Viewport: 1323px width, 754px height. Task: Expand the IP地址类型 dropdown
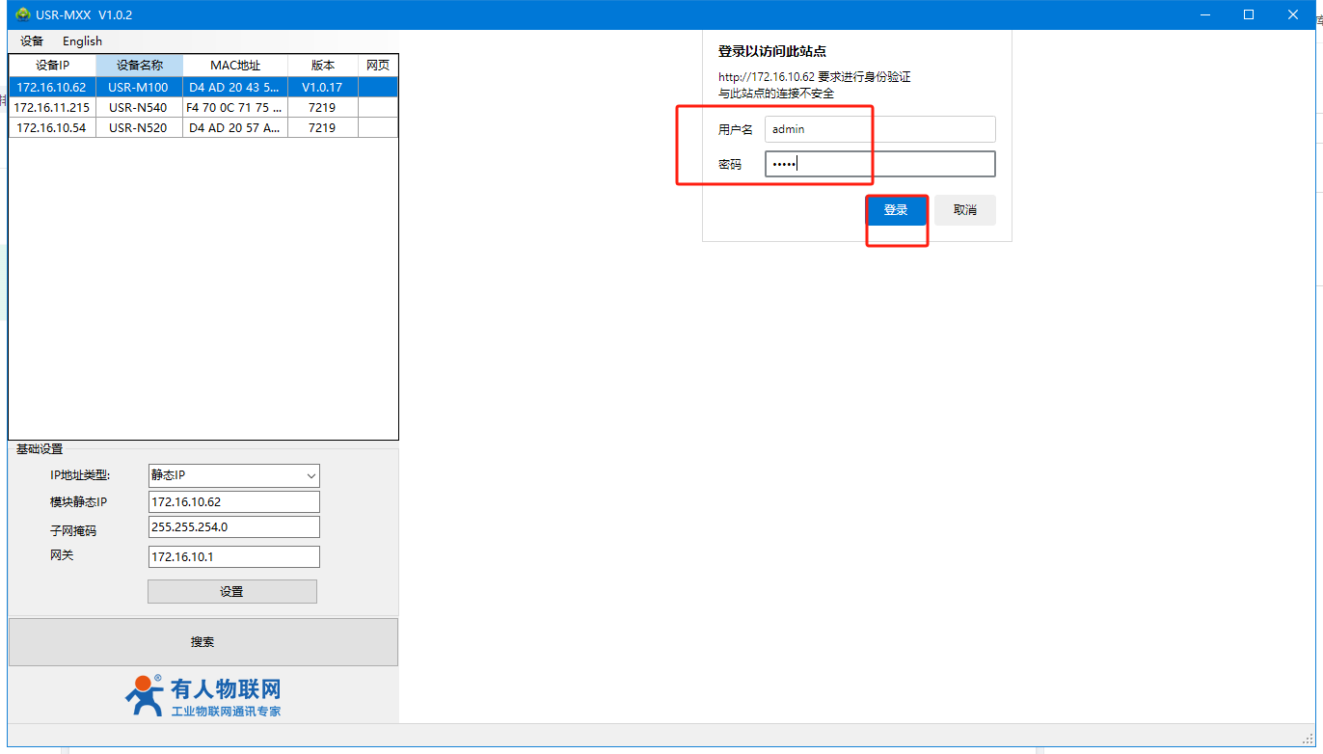[233, 475]
